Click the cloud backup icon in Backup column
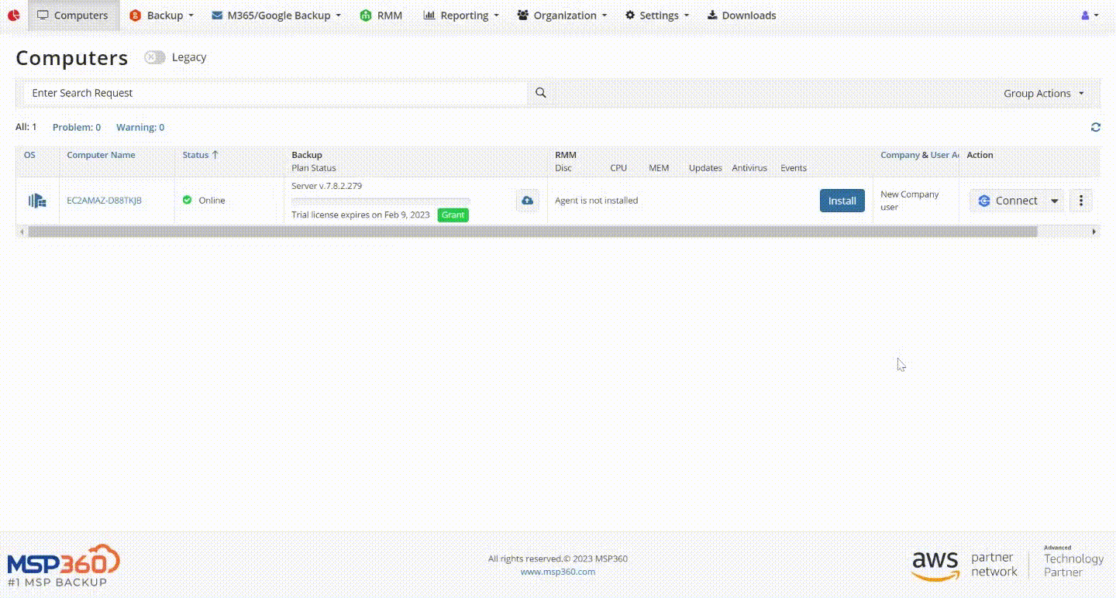Screen dimensions: 1116x598 tap(528, 201)
